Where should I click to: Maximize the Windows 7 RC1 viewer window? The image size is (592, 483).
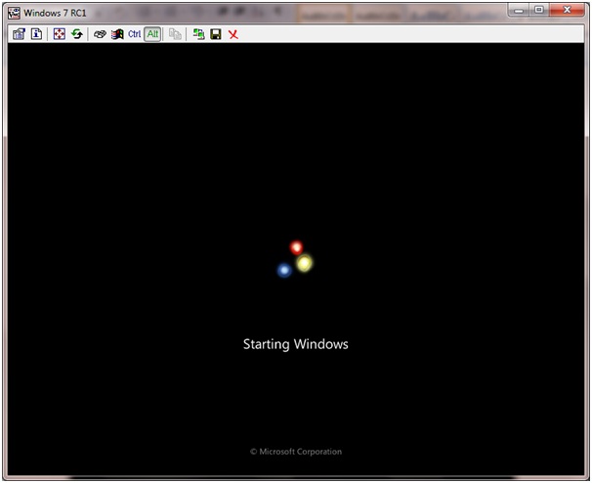(539, 10)
